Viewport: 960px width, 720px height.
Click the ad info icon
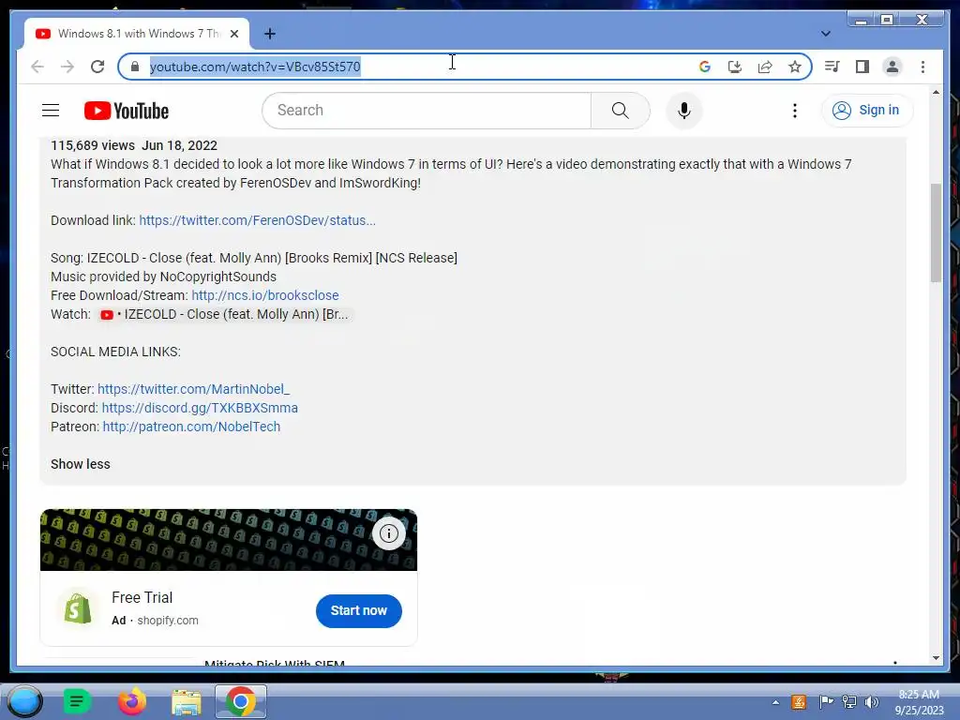pyautogui.click(x=389, y=533)
